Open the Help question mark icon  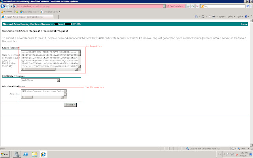[x=246, y=17]
